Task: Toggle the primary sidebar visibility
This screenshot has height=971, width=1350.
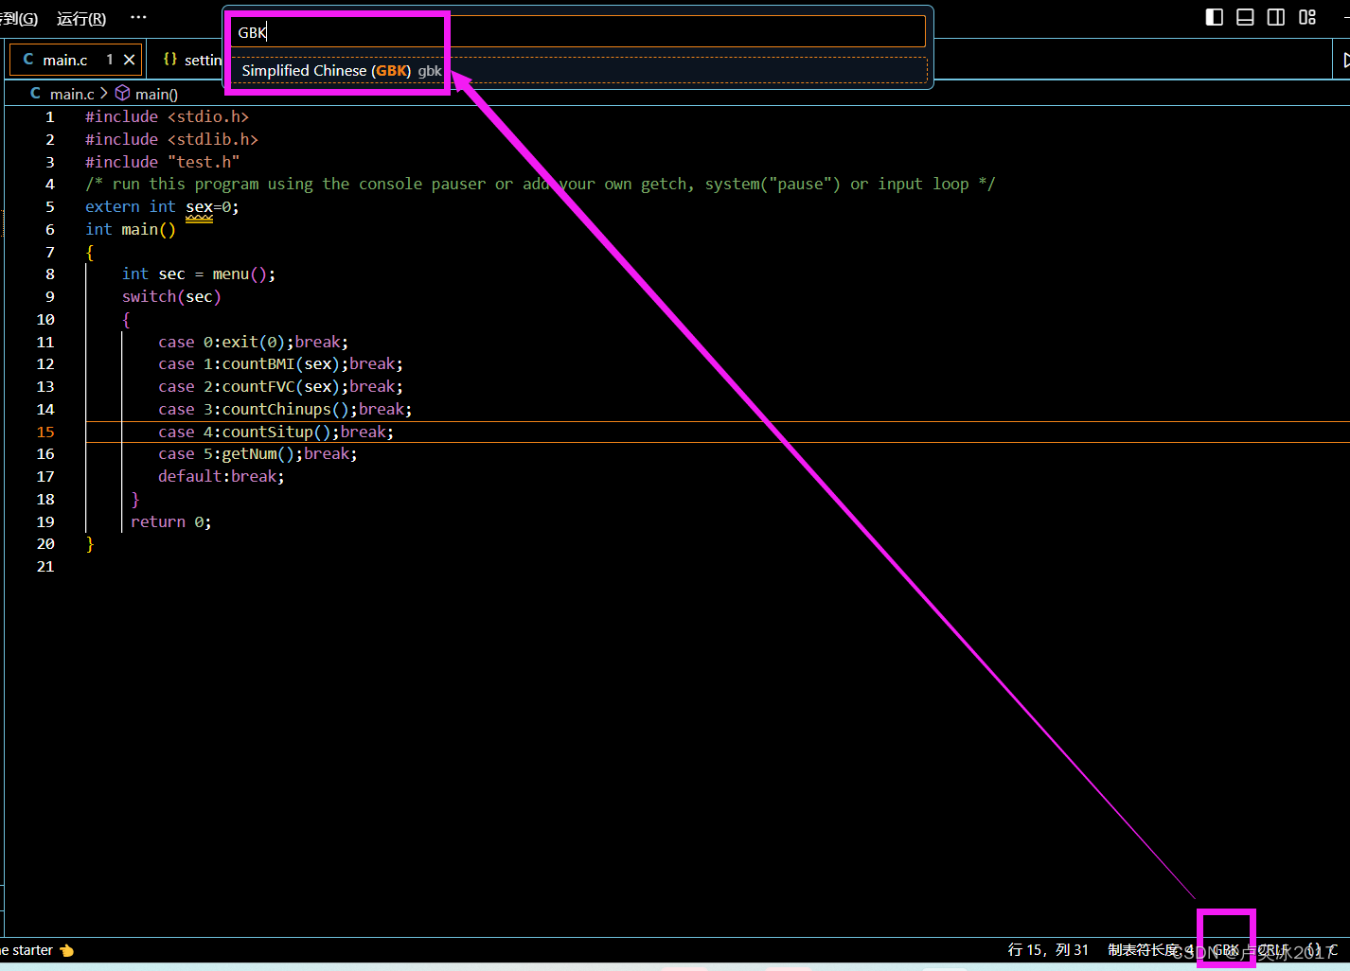Action: coord(1215,16)
